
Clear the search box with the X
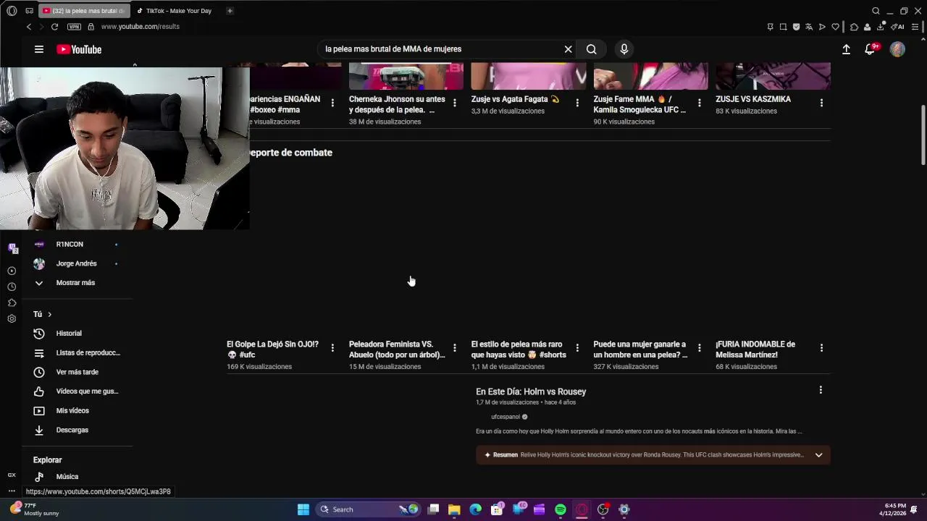click(568, 49)
